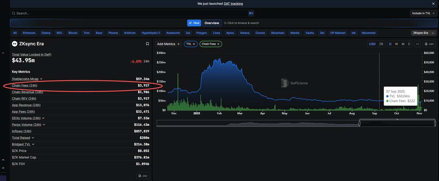Open the Include in TVL dropdown
Viewport: 439px width, 181px height.
[423, 13]
